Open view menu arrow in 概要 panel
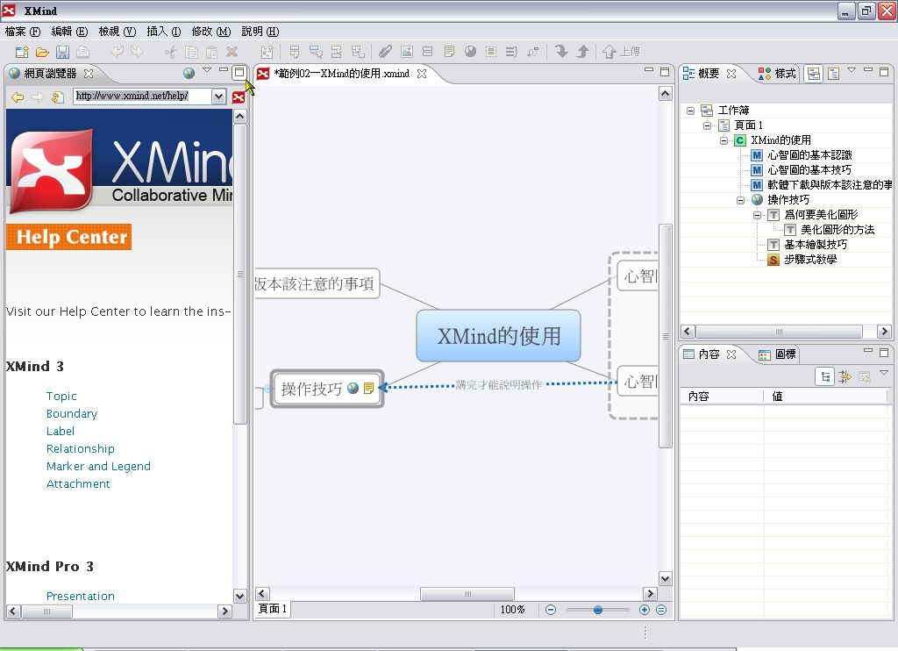 pyautogui.click(x=852, y=70)
